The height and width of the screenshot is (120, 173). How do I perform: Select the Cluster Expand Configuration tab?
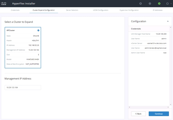pos(44,10)
